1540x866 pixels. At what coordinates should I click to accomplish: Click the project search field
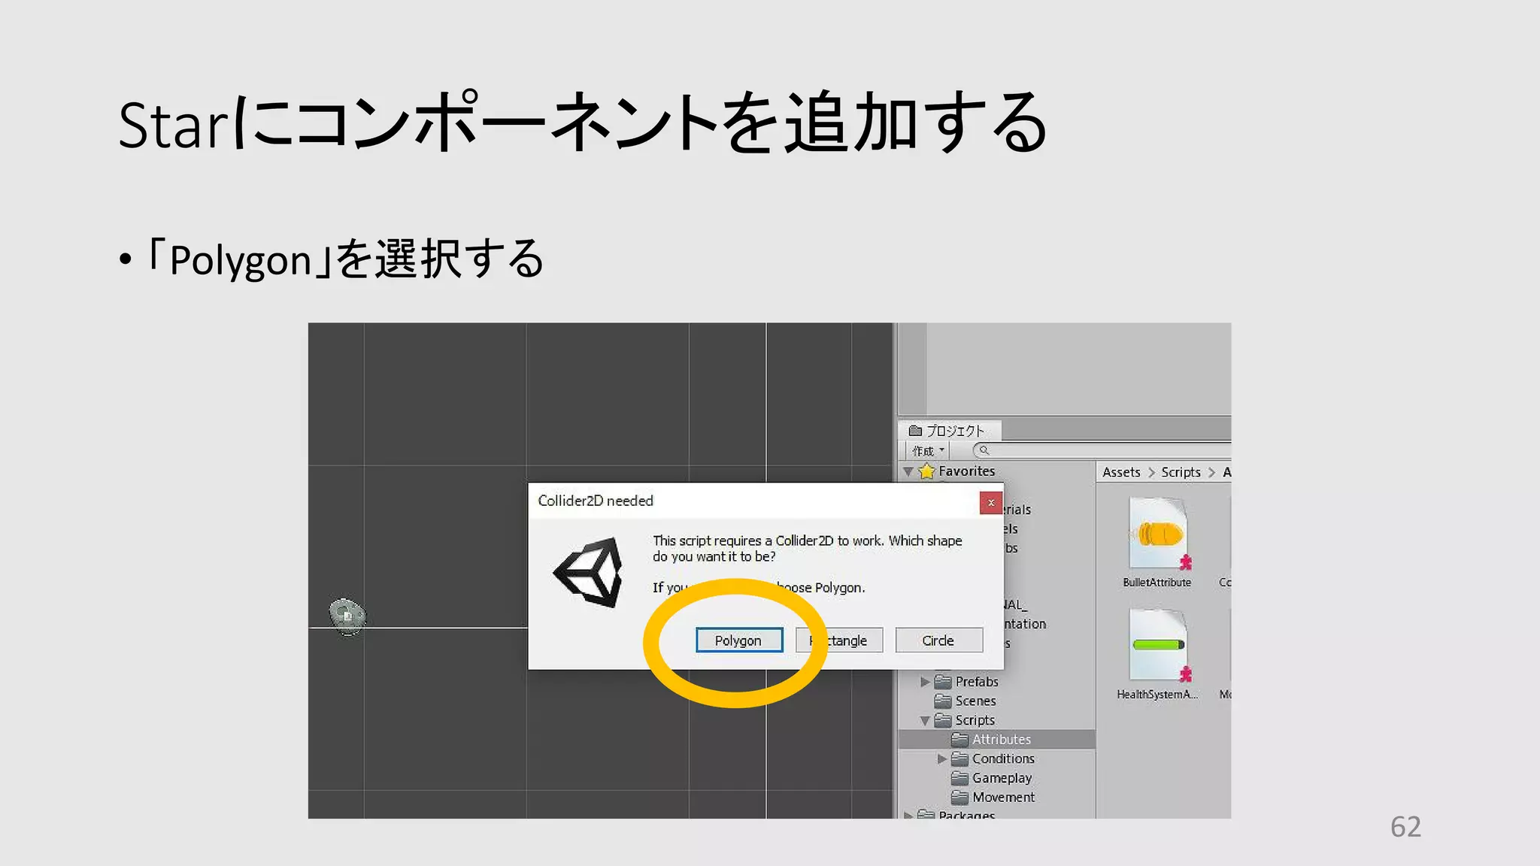[x=1102, y=450]
